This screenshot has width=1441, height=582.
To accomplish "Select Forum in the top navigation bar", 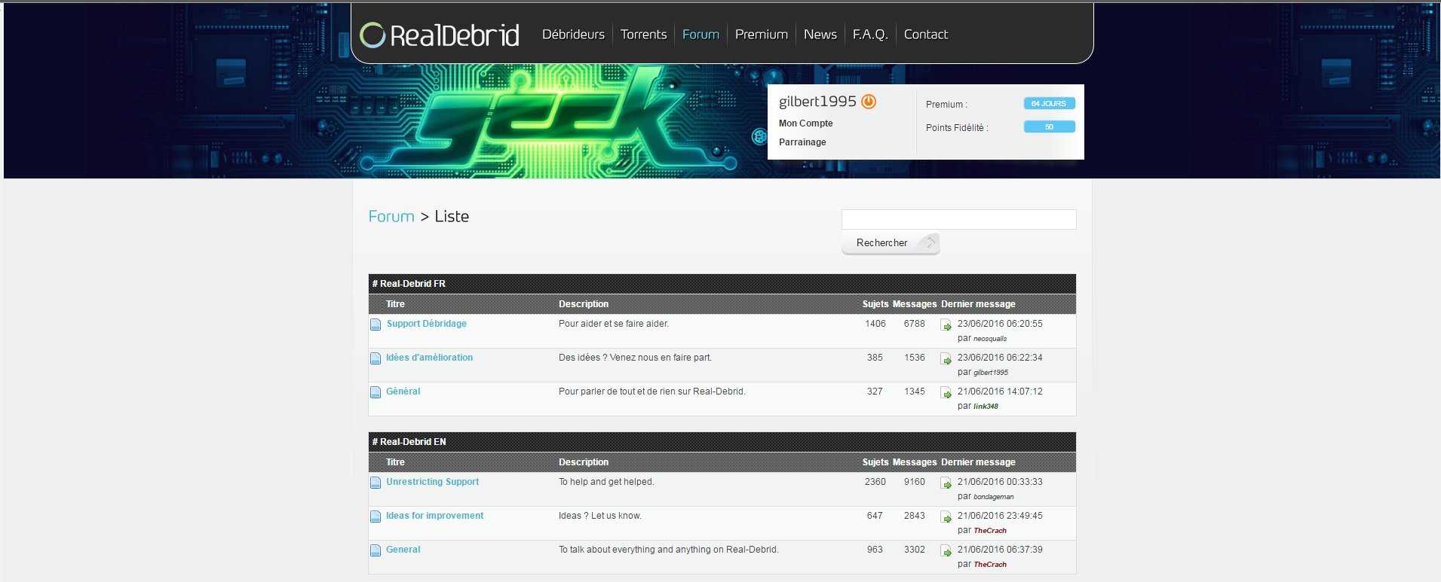I will coord(701,35).
